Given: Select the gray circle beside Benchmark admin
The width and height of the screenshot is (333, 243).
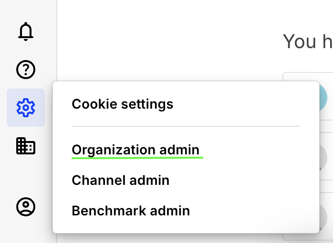Looking at the screenshot, I should coord(323,218).
